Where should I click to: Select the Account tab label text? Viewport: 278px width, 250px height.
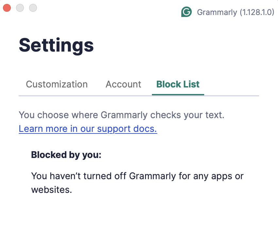[123, 84]
